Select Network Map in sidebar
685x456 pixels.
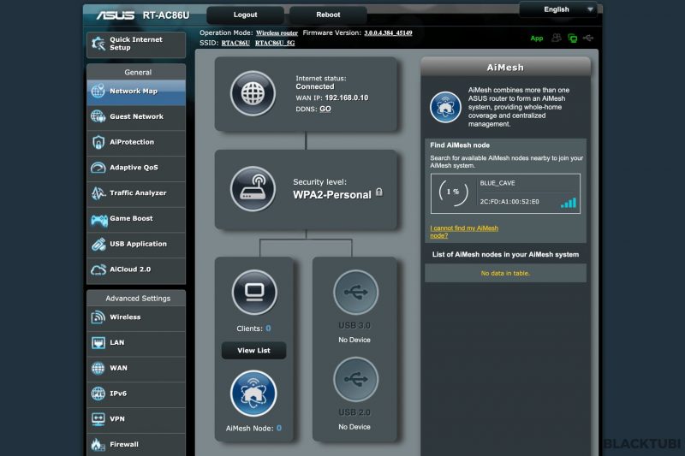[136, 92]
